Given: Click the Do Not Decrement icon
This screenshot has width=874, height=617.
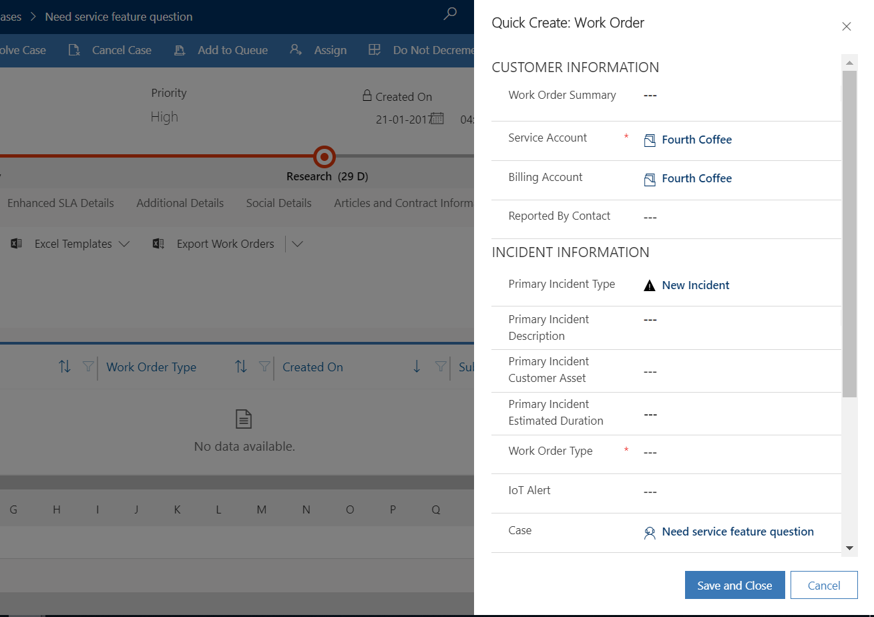Looking at the screenshot, I should click(375, 50).
